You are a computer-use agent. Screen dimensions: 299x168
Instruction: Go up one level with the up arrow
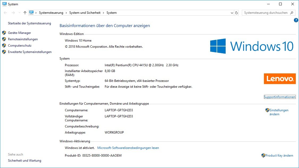click(x=25, y=13)
